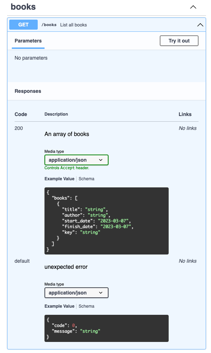211x353 pixels.
Task: Click the books section heading
Action: click(x=23, y=7)
